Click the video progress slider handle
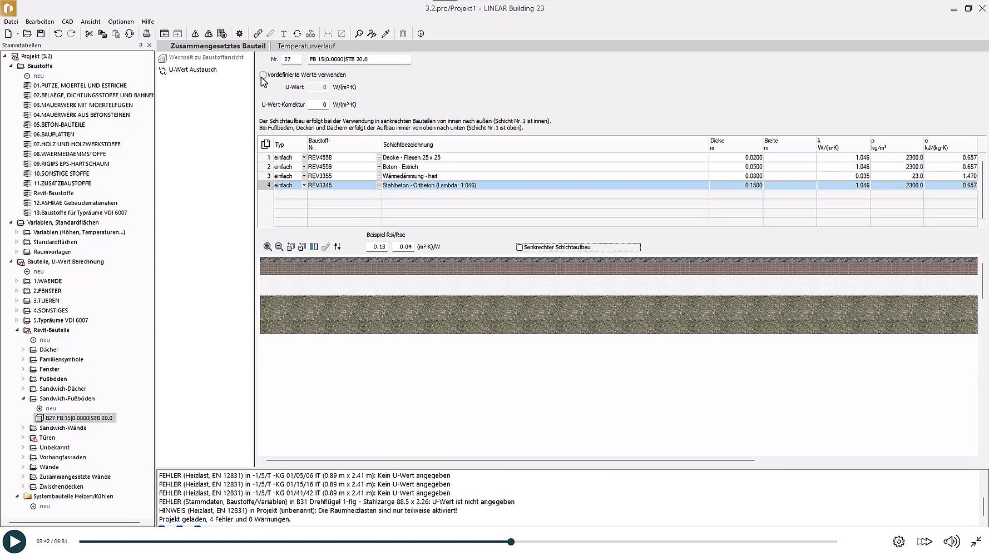Screen dimensions: 989x556 (511, 542)
